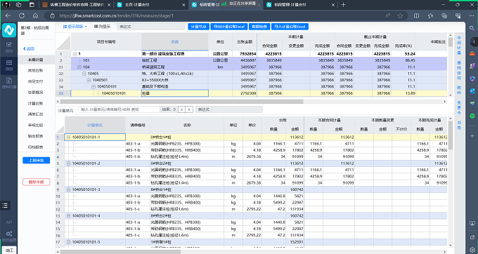This screenshot has height=254, width=478.
Task: Collapse measure unit 10405010101-4
Action: pyautogui.click(x=69, y=215)
